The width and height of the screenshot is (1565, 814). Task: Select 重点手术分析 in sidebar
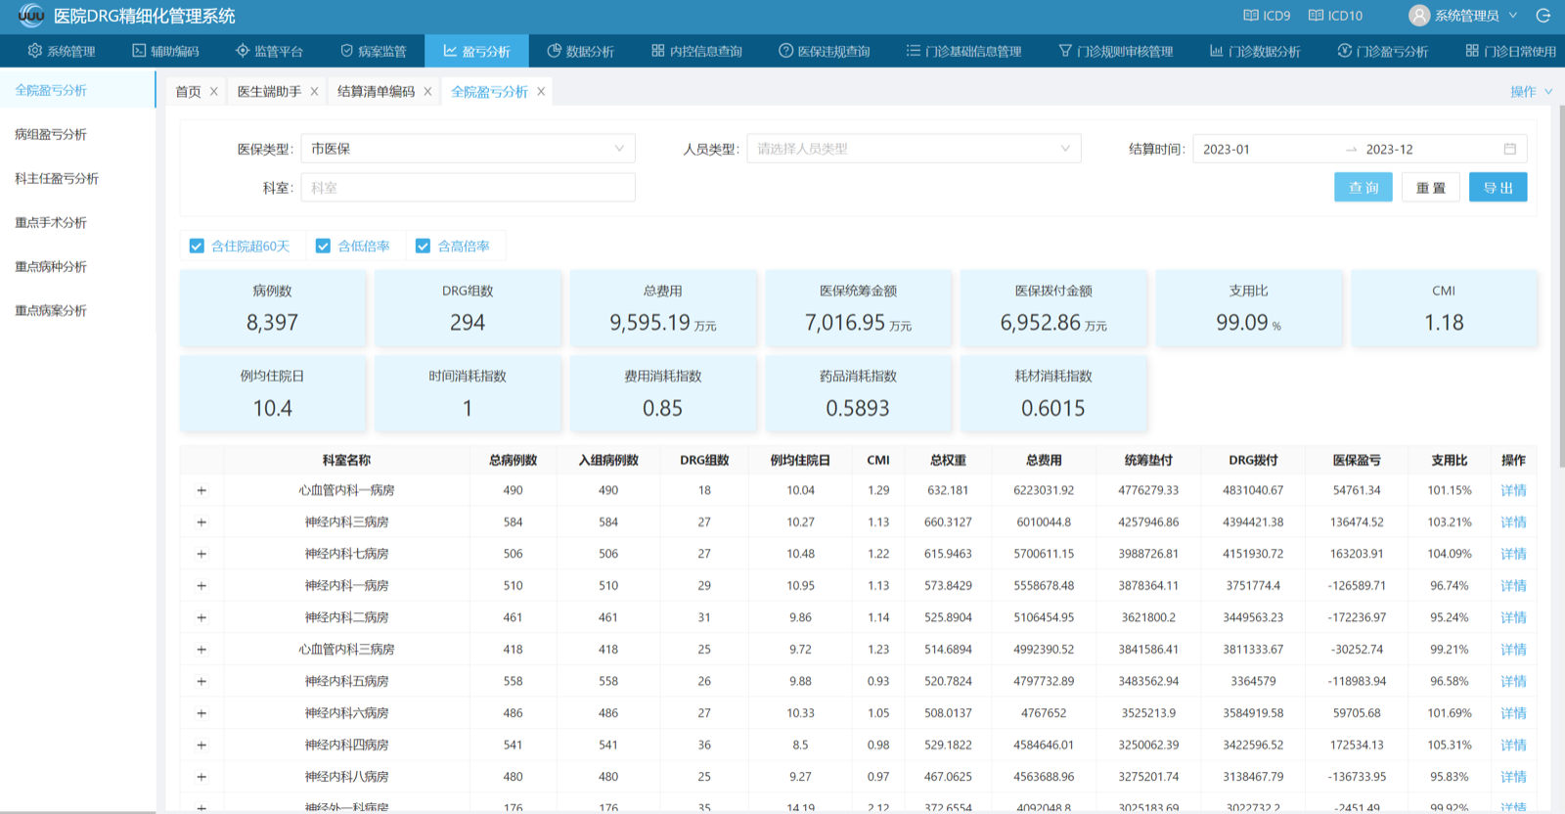tap(51, 222)
